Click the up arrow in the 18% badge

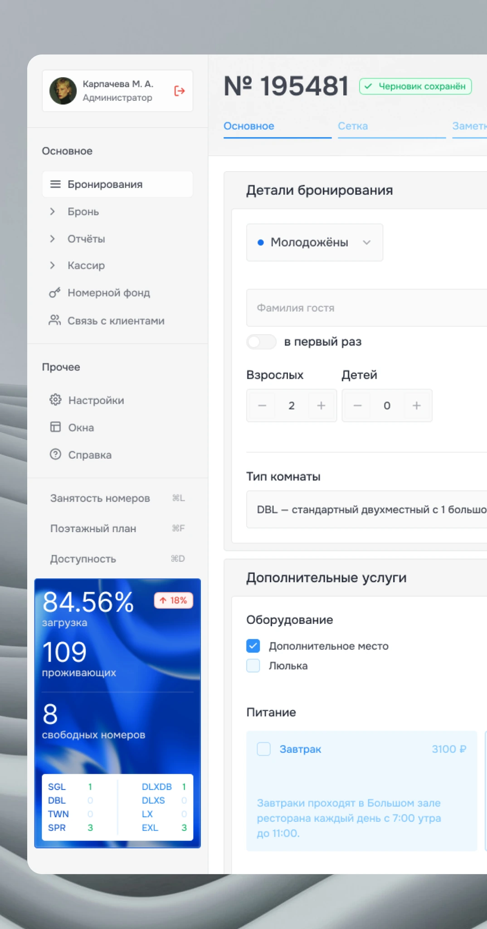[x=163, y=601]
